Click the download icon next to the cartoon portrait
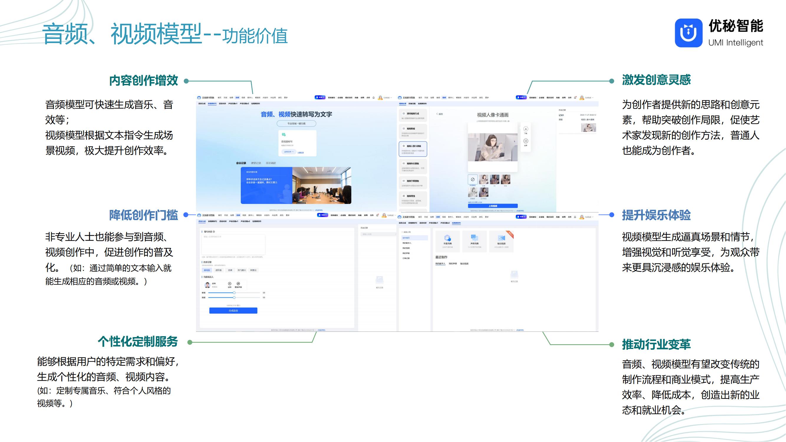Screen dimensions: 786x442 (x=526, y=129)
